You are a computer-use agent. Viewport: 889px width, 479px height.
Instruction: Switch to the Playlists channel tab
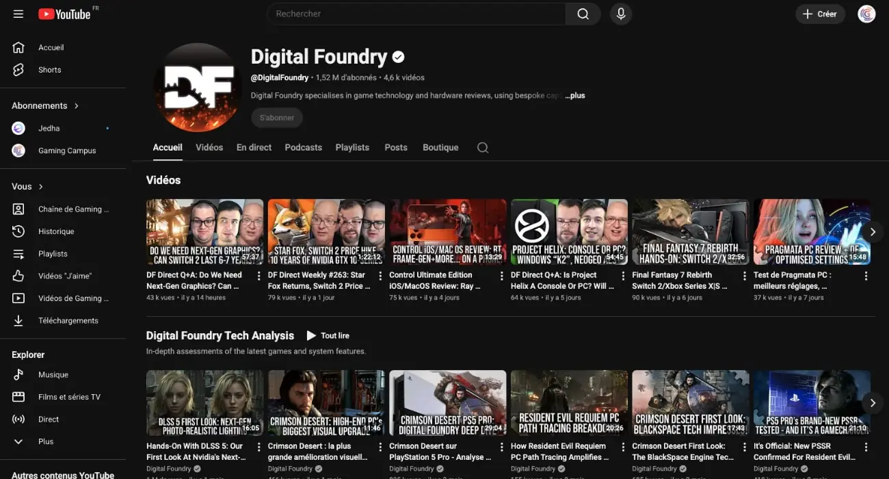click(x=352, y=147)
